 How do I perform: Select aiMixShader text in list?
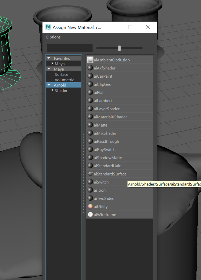point(105,133)
